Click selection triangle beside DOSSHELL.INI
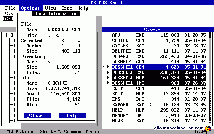214x134 pixels. (108, 83)
